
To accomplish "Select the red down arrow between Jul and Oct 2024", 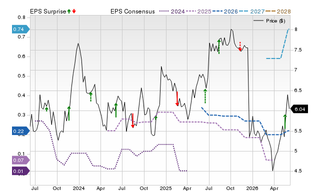I will tap(132, 120).
